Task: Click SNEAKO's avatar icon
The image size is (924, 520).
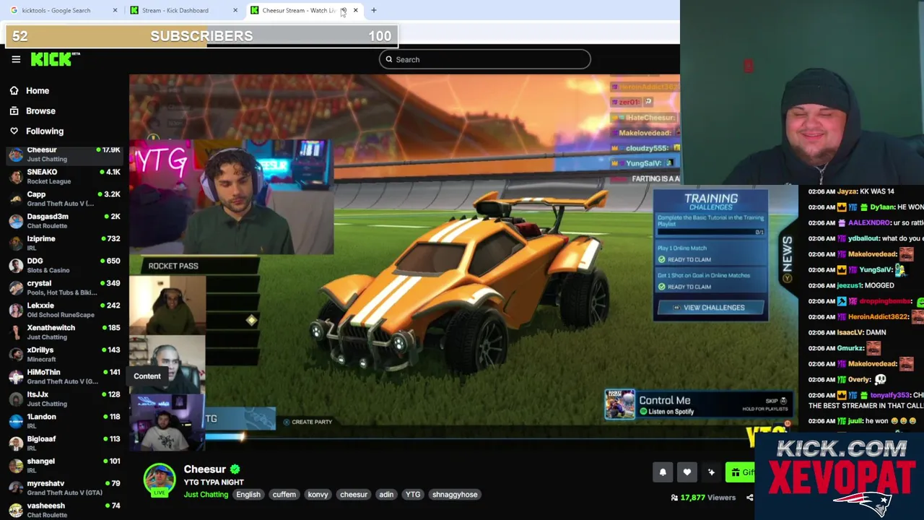Action: (x=16, y=176)
